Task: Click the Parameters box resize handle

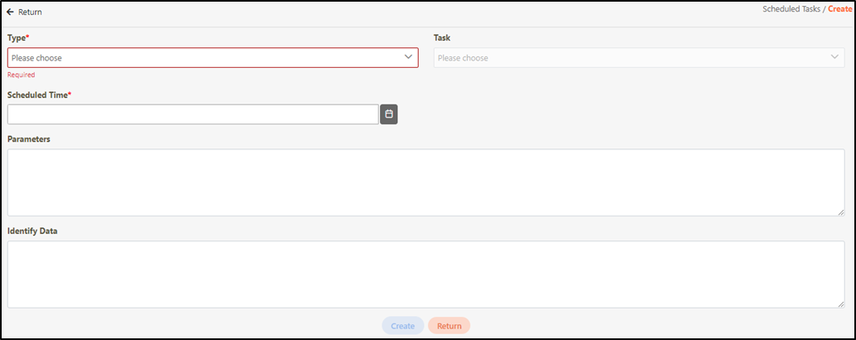Action: point(841,212)
